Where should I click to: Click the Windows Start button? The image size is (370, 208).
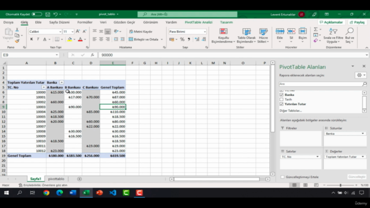tap(6, 192)
